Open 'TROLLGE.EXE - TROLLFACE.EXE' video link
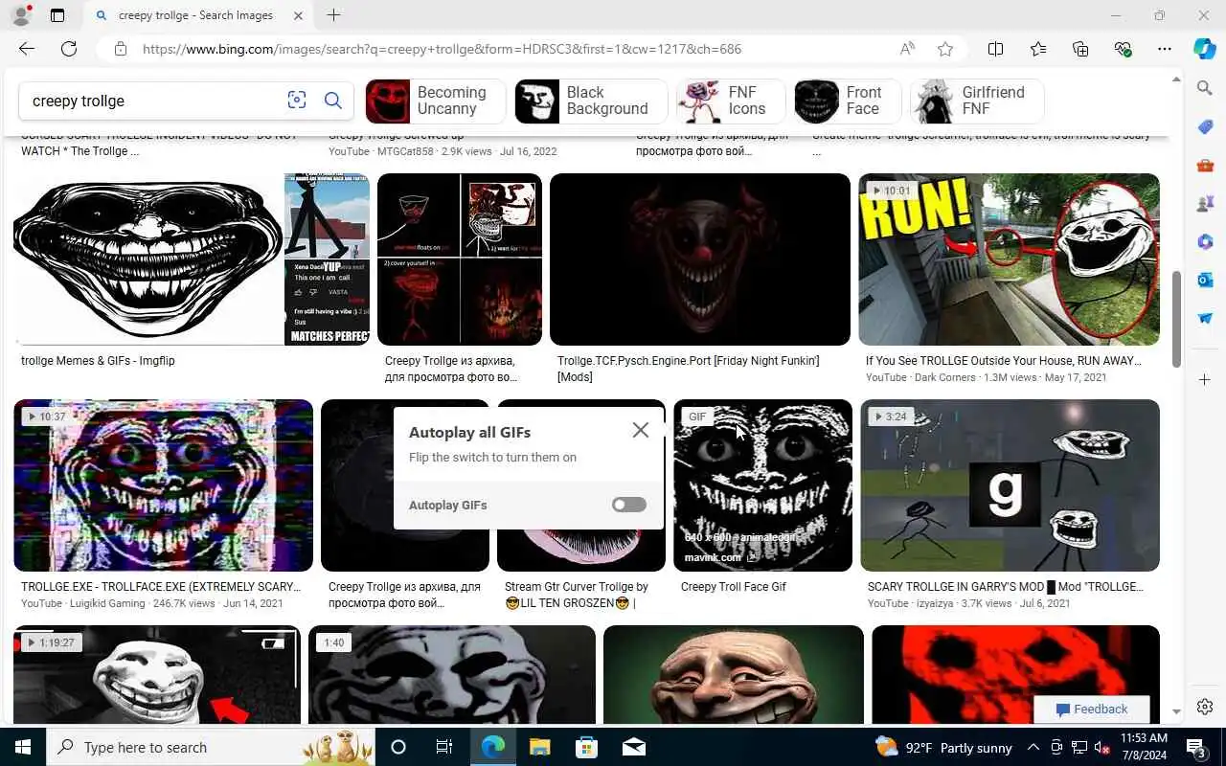The width and height of the screenshot is (1226, 766). 160,587
